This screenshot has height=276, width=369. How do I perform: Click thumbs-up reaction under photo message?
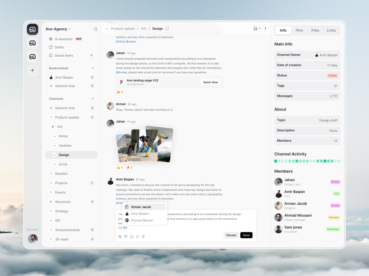pyautogui.click(x=120, y=167)
